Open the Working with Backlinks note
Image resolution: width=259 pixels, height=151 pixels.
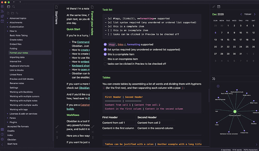click(21, 92)
